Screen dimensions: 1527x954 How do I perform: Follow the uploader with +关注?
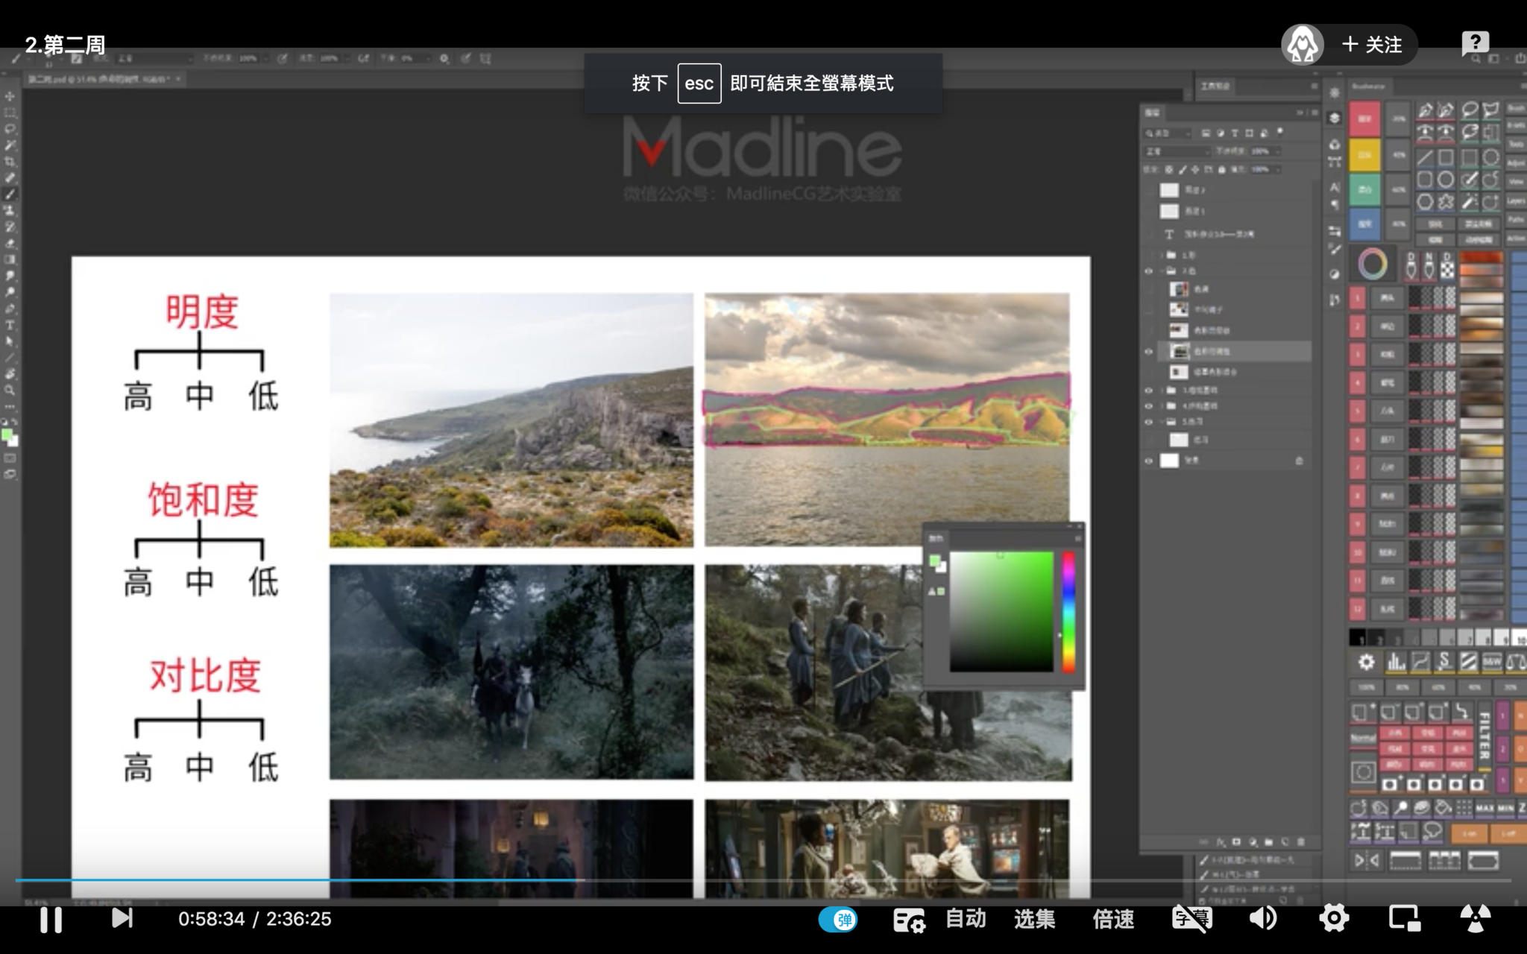click(x=1372, y=45)
